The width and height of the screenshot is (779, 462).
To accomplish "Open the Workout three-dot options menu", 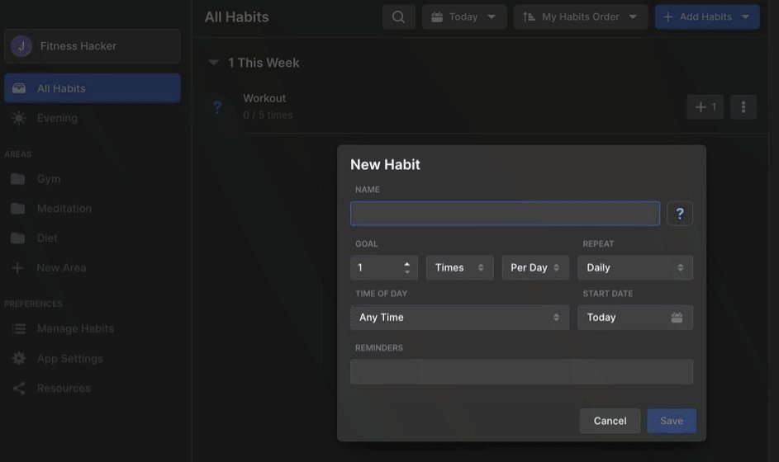I will (743, 107).
